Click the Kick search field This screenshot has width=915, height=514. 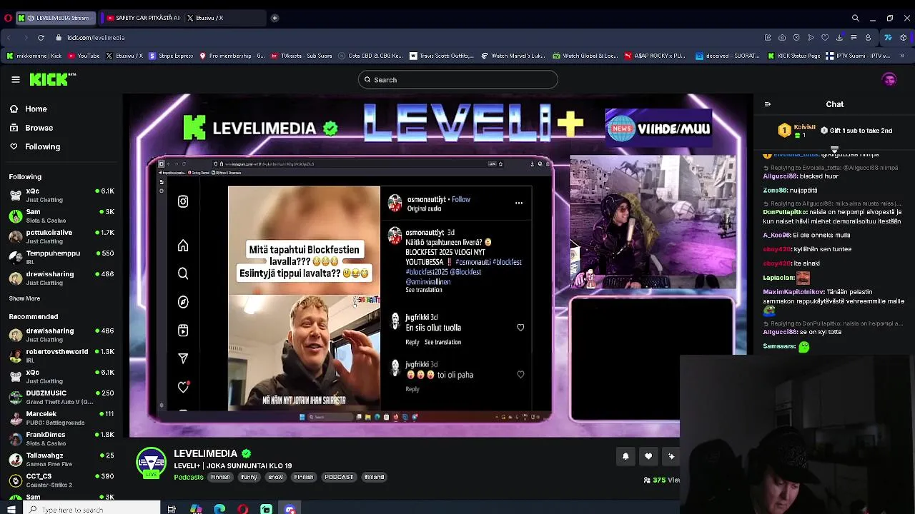tap(457, 80)
